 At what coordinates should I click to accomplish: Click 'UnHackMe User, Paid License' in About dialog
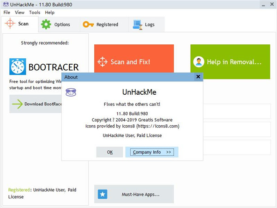(132, 135)
